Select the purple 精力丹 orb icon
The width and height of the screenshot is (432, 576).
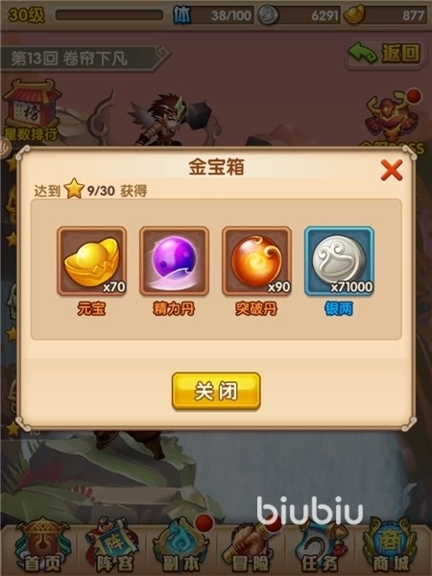click(174, 261)
